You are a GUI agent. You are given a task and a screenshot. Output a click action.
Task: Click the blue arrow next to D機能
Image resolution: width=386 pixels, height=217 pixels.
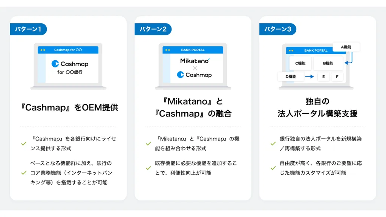[309, 76]
